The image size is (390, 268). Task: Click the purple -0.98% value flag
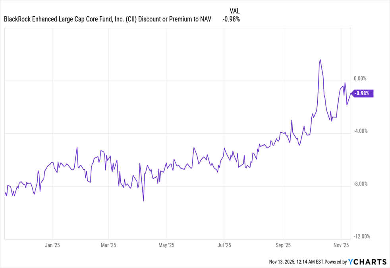[363, 94]
